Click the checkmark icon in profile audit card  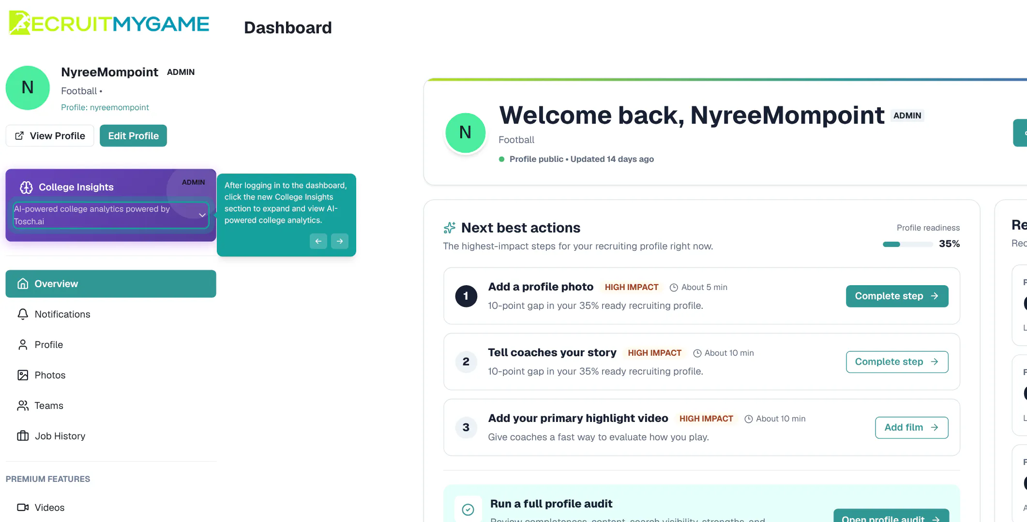click(x=468, y=509)
